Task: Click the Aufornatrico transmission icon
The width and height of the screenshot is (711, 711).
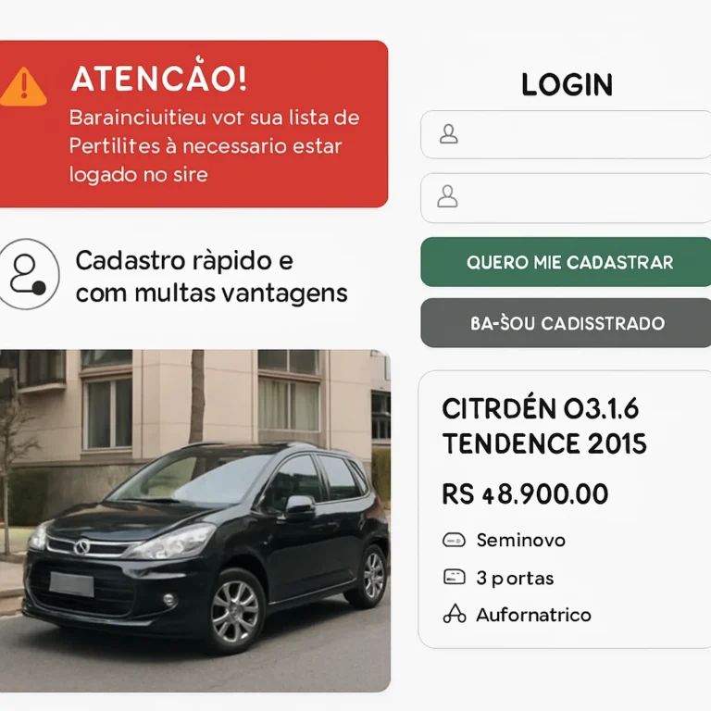Action: click(x=455, y=615)
